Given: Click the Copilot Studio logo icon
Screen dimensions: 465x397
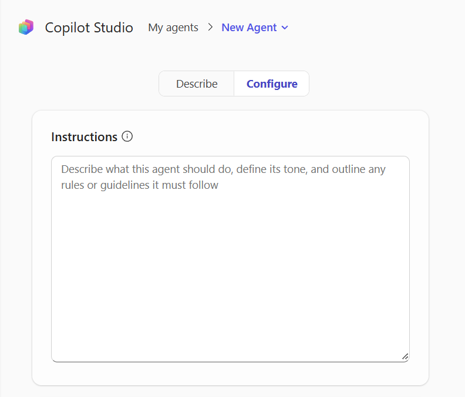Looking at the screenshot, I should tap(26, 27).
